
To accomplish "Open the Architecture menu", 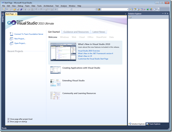I will click(x=48, y=6).
